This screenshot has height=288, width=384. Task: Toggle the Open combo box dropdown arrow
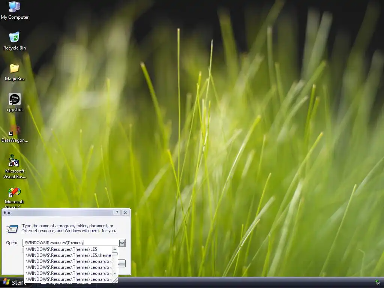pyautogui.click(x=122, y=243)
